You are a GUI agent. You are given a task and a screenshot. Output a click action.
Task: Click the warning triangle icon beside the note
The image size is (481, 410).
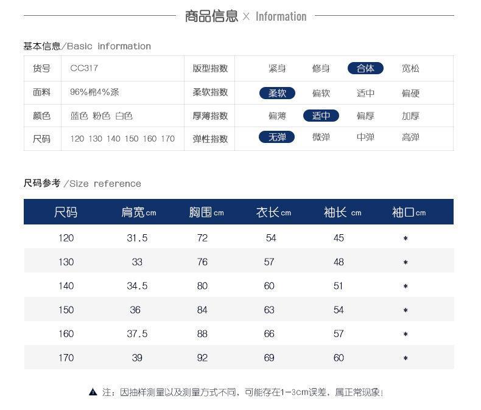[x=93, y=392]
